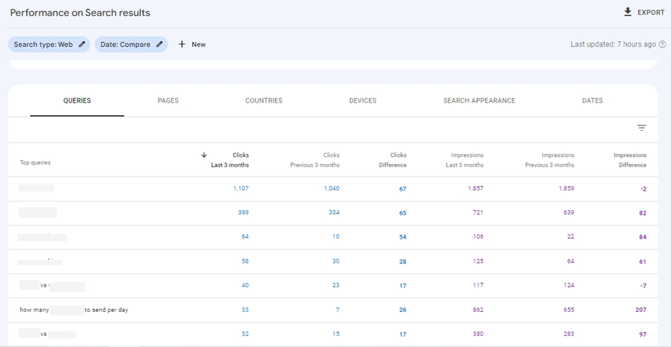Select the Devices tab
Screen dimensions: 671x347
(363, 101)
